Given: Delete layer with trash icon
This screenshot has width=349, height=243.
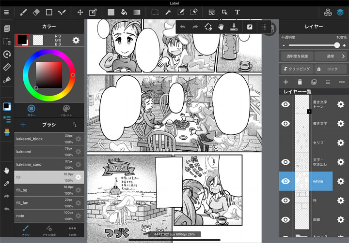Looking at the screenshot, I should [300, 82].
